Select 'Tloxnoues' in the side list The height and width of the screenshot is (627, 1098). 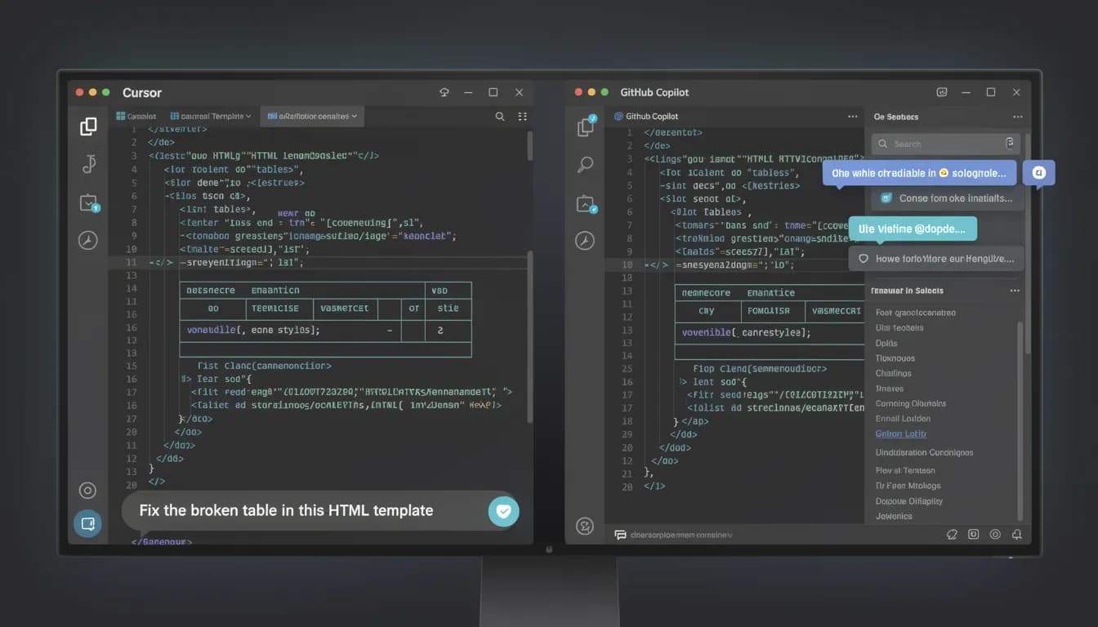(x=895, y=358)
